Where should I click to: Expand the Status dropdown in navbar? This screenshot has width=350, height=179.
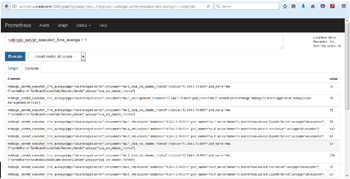coord(84,25)
